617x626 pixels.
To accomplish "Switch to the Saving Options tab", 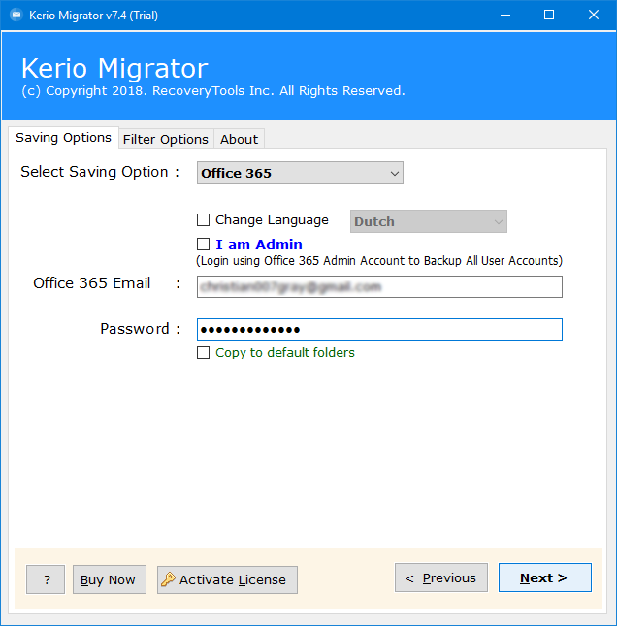I will coord(63,138).
